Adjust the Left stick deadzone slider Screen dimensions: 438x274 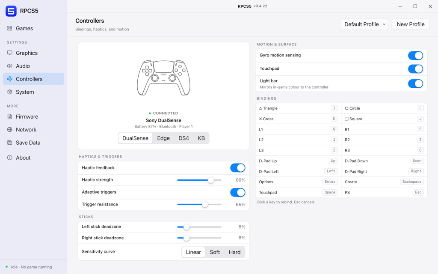click(x=199, y=227)
